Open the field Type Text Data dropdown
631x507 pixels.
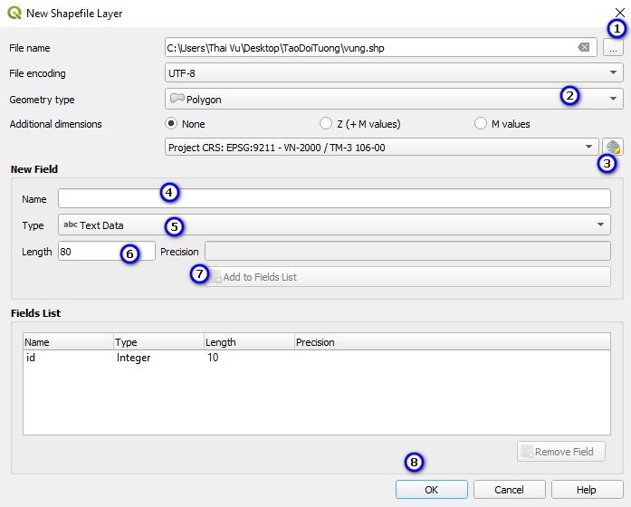pos(334,225)
